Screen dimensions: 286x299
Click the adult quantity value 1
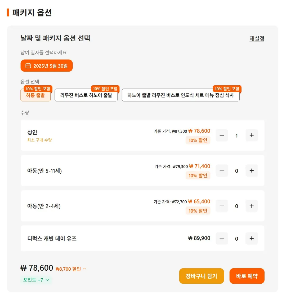(237, 135)
